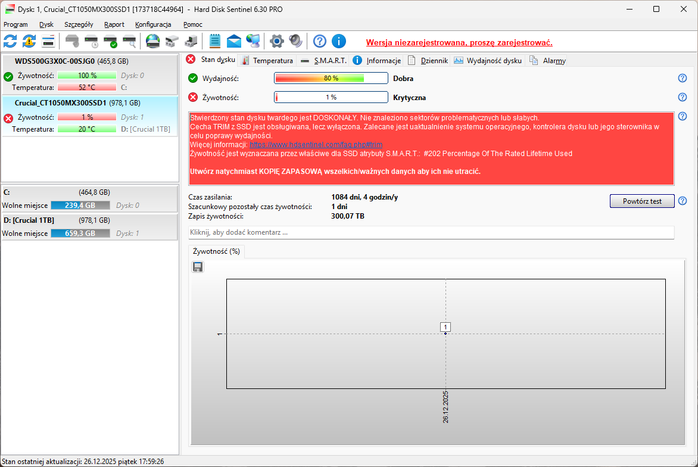Switch to the S.M.A.R.T. tab

click(x=323, y=61)
